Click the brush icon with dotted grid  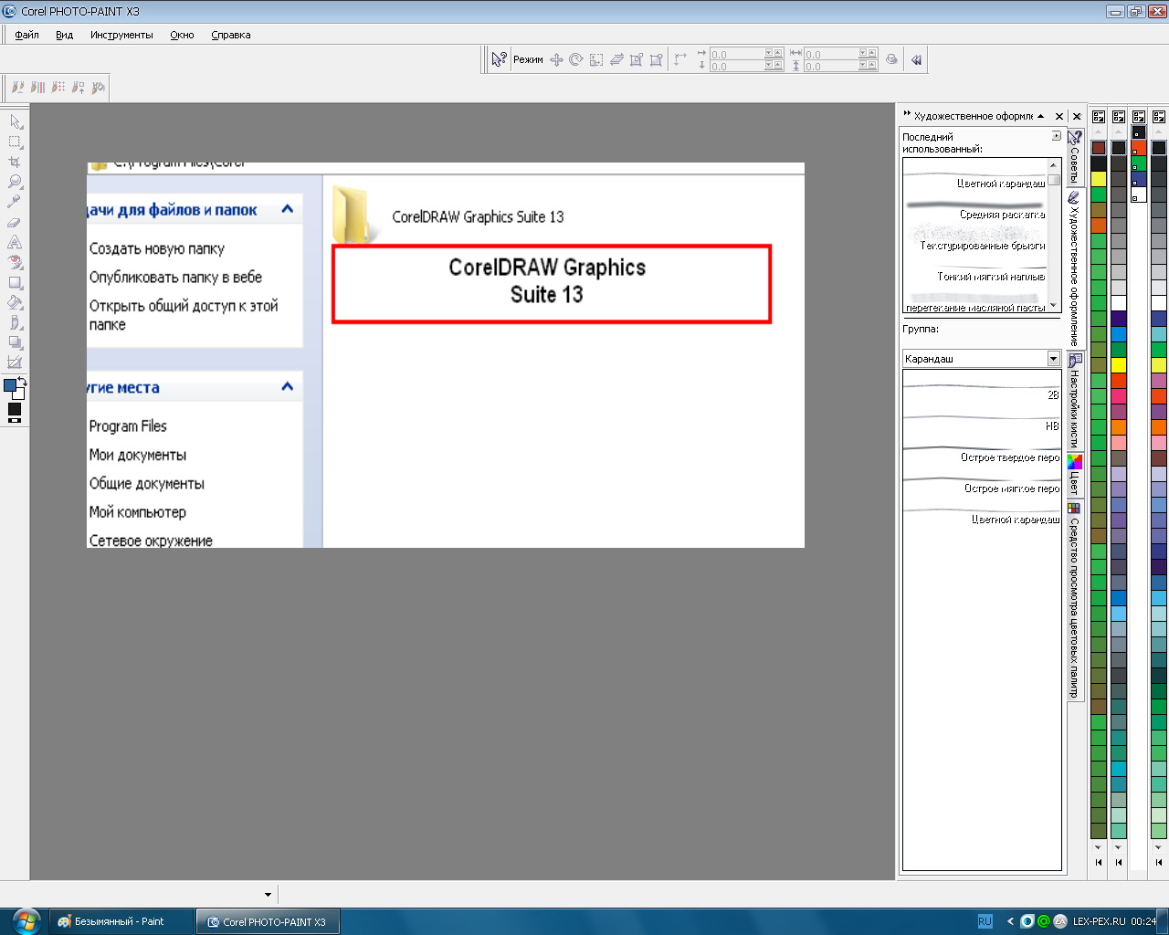point(58,88)
